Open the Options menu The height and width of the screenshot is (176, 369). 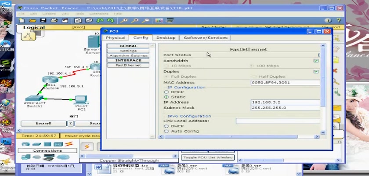49,14
